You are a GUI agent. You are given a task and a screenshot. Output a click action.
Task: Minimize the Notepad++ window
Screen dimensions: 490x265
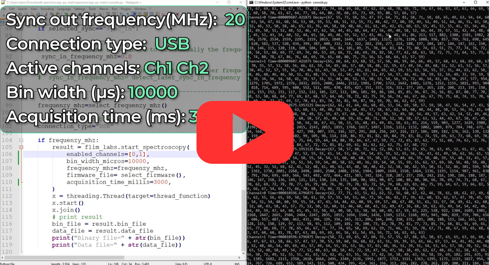(217, 2)
